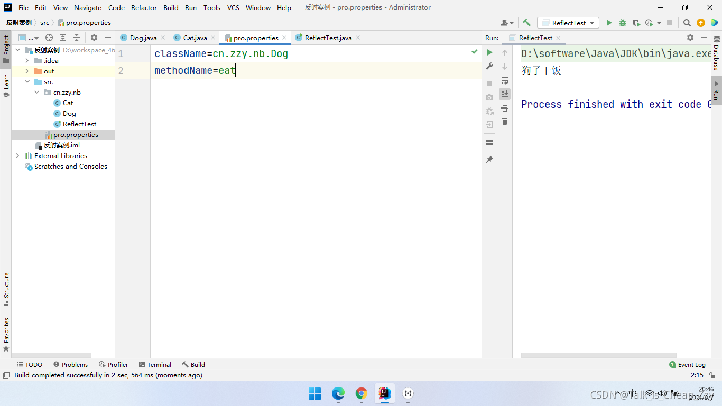Toggle the Structure side tool button
Image resolution: width=722 pixels, height=406 pixels.
[x=6, y=289]
